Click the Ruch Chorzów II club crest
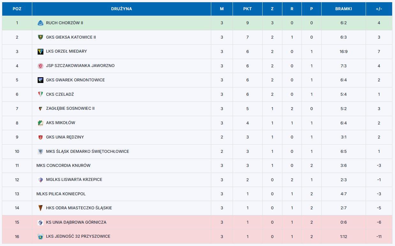The height and width of the screenshot is (246, 395). (40, 23)
